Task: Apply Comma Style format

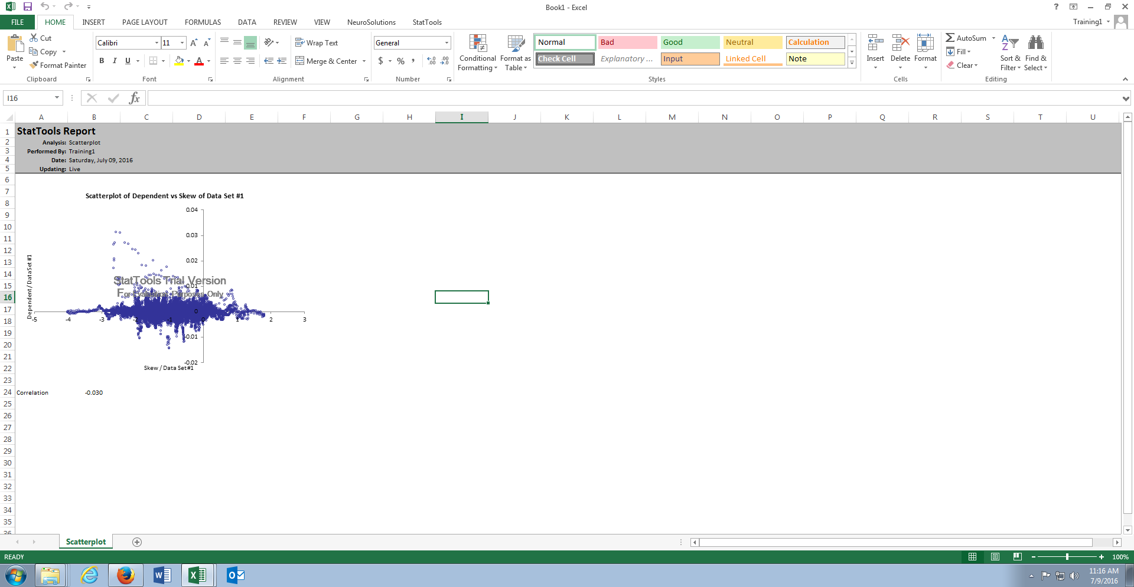Action: 413,61
